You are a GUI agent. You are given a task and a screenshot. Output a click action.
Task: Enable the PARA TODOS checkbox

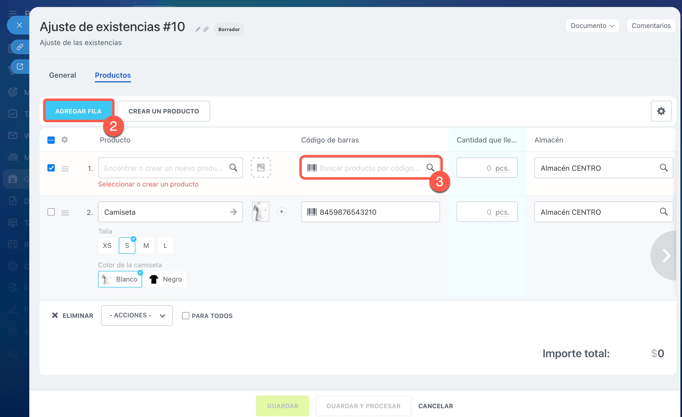pos(185,315)
